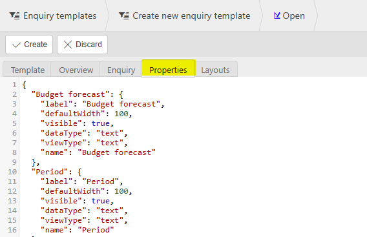The image size is (367, 237).
Task: Click the Enquiry templates filter icon
Action: click(x=14, y=15)
